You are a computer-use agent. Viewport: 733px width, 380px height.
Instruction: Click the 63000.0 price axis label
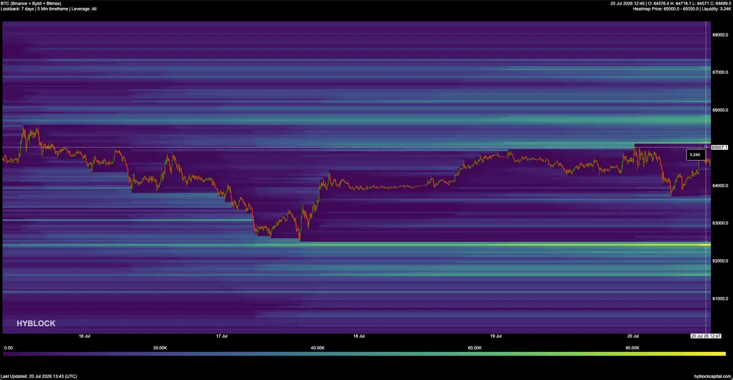721,223
